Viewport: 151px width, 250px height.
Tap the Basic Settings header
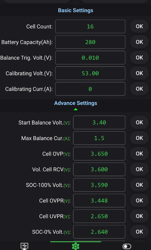click(x=76, y=10)
